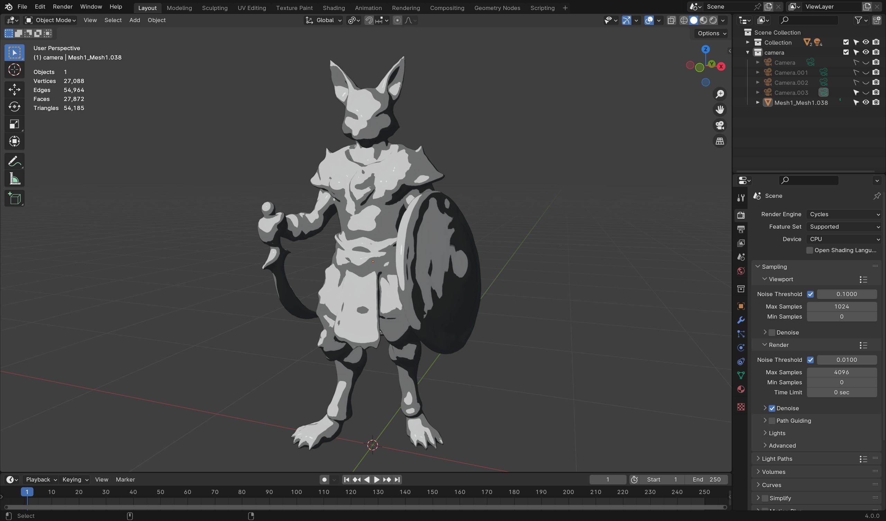Open the Feature Set dropdown
Image resolution: width=886 pixels, height=521 pixels.
844,227
